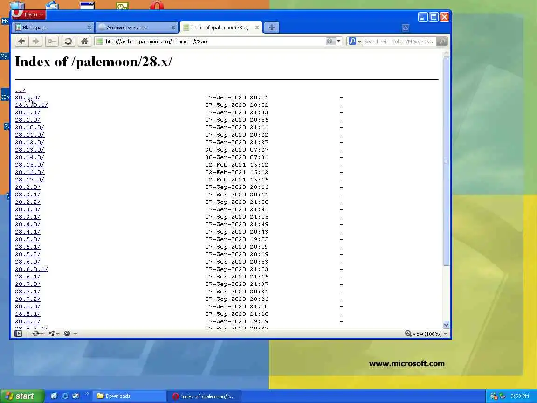Click the URL address field

(214, 42)
